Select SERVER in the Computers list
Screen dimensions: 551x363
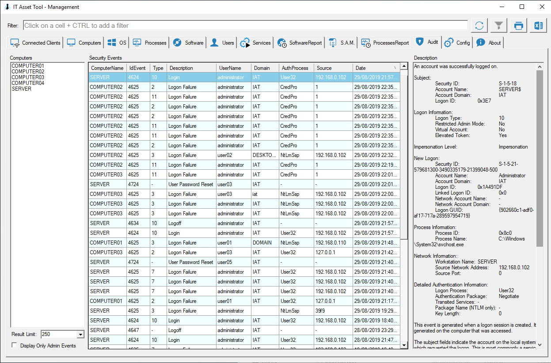tap(22, 89)
